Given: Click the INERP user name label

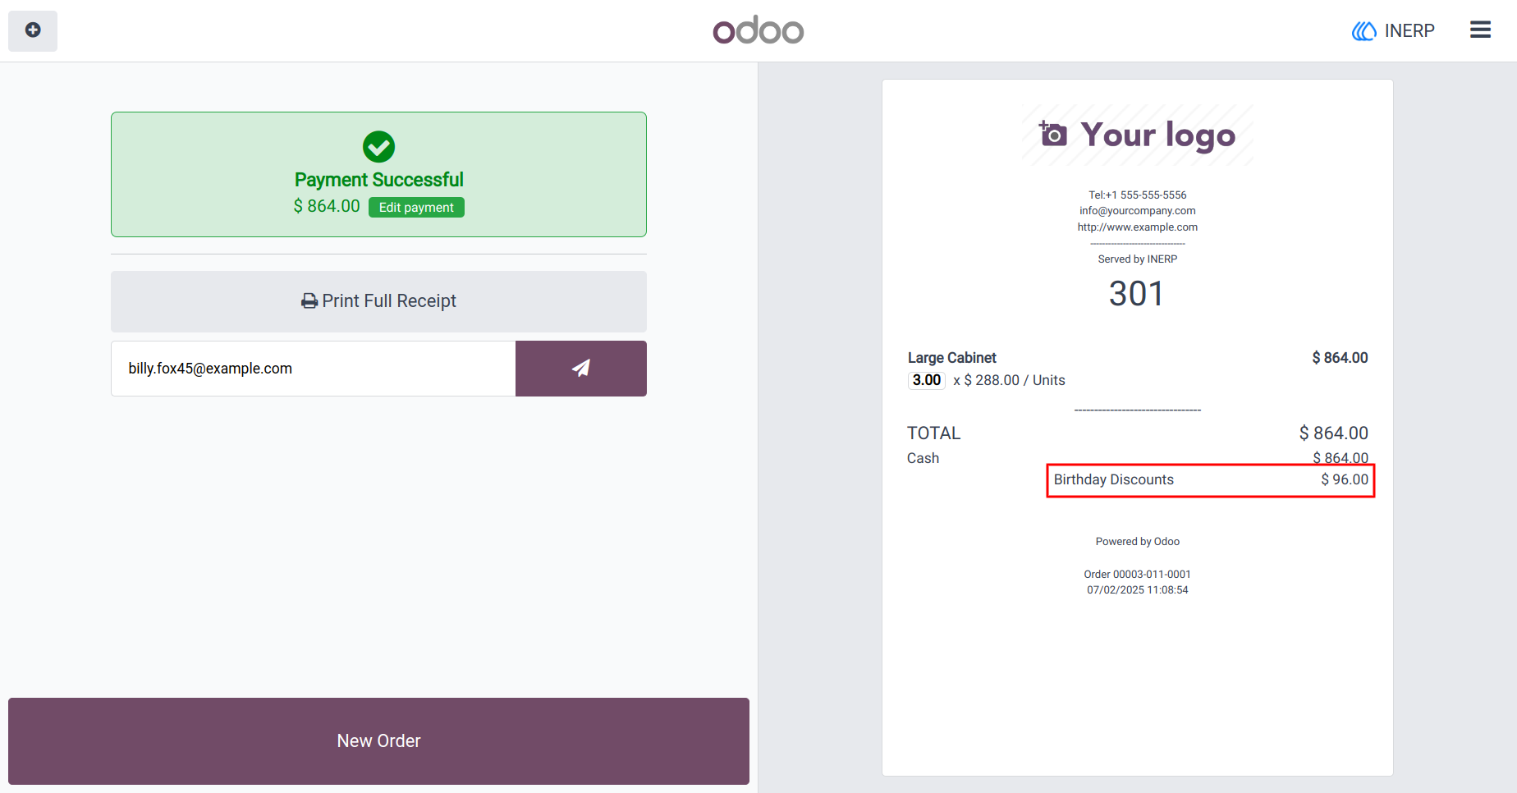Looking at the screenshot, I should point(1409,31).
